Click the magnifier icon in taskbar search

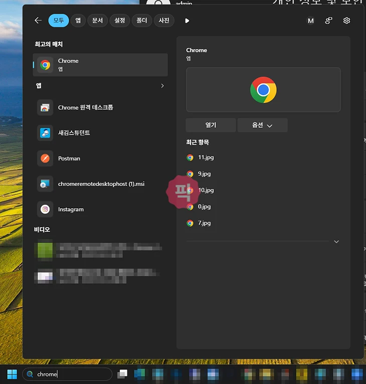click(x=30, y=374)
